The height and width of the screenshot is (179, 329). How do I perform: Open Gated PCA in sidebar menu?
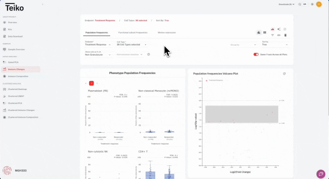point(13,62)
